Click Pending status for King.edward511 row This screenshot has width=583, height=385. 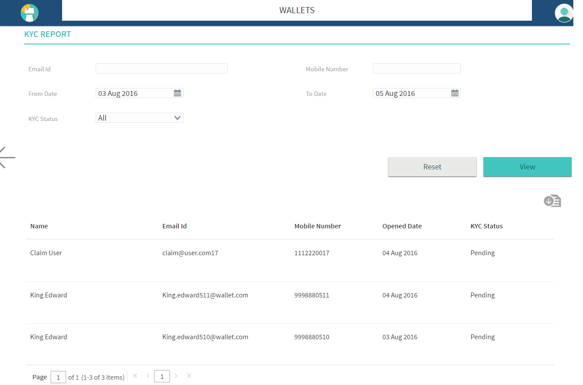pos(483,295)
